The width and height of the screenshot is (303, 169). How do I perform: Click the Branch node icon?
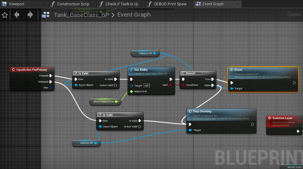(x=183, y=73)
